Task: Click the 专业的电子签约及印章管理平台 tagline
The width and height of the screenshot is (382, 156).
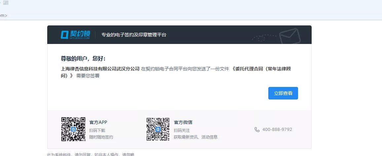Action: (134, 35)
